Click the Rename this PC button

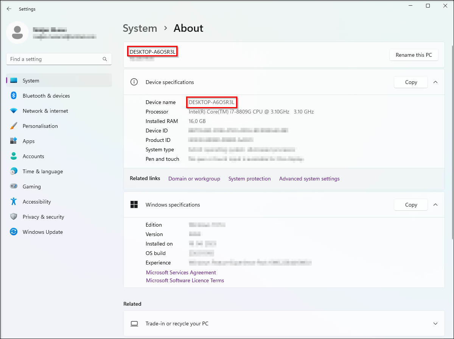414,55
